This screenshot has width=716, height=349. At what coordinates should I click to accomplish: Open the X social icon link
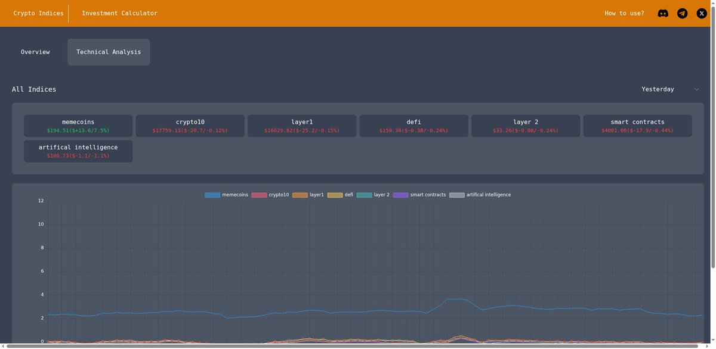pyautogui.click(x=702, y=13)
